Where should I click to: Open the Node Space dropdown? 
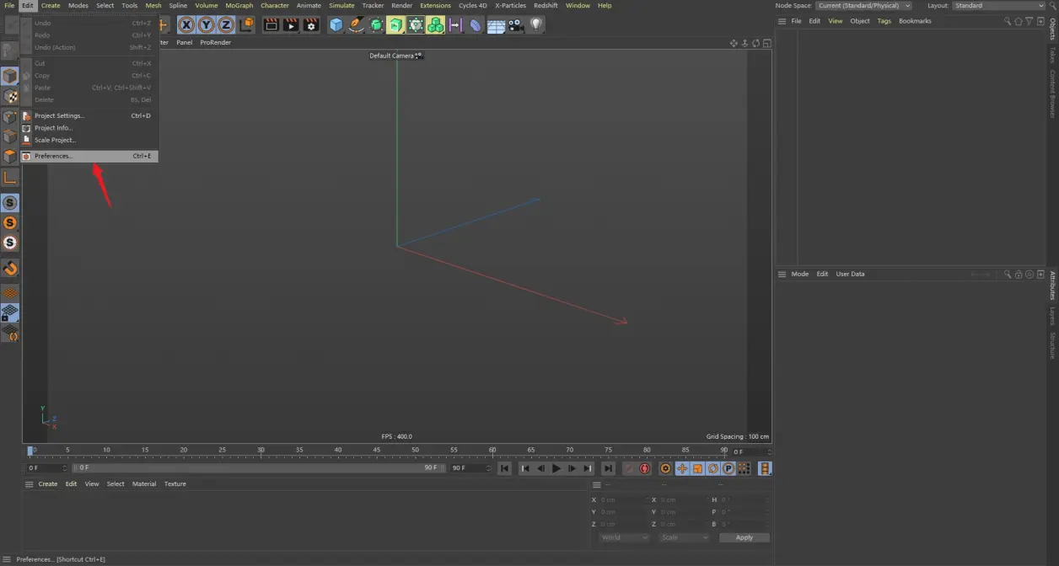click(x=865, y=5)
